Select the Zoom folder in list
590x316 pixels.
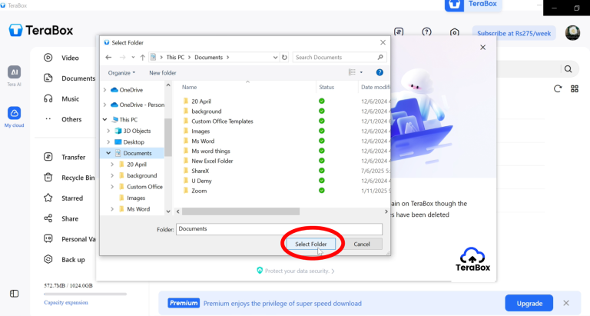point(199,191)
